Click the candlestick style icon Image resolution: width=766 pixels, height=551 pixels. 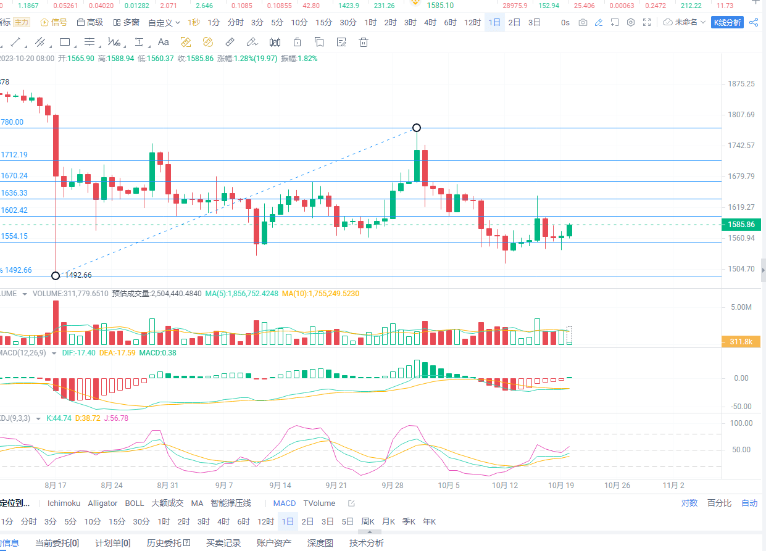point(275,42)
